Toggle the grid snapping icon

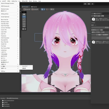click(42, 9)
